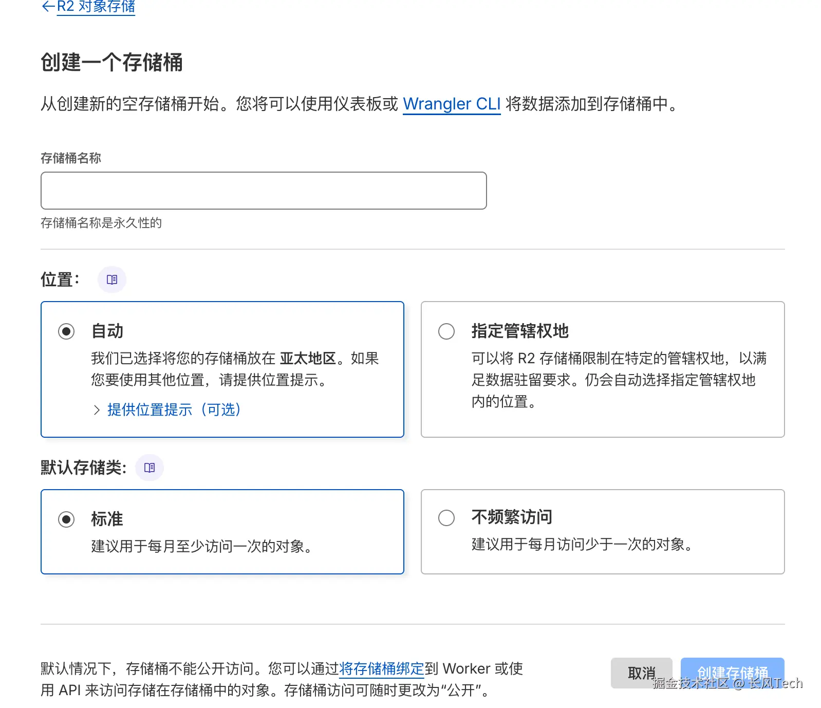Open the documentation book icon next to 默认存储类
The width and height of the screenshot is (821, 708).
click(150, 468)
